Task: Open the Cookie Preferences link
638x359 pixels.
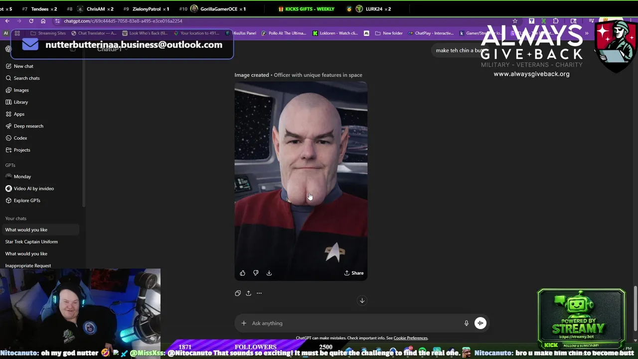Action: pyautogui.click(x=411, y=338)
